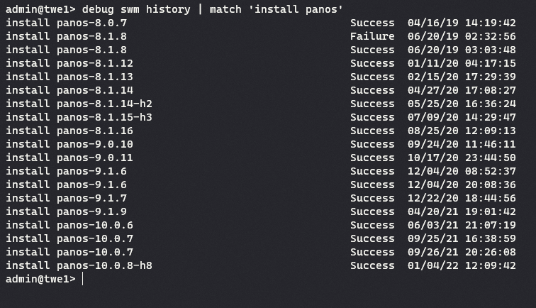Viewport: 536px width, 308px height.
Task: Click the Failure status text
Action: [x=372, y=36]
